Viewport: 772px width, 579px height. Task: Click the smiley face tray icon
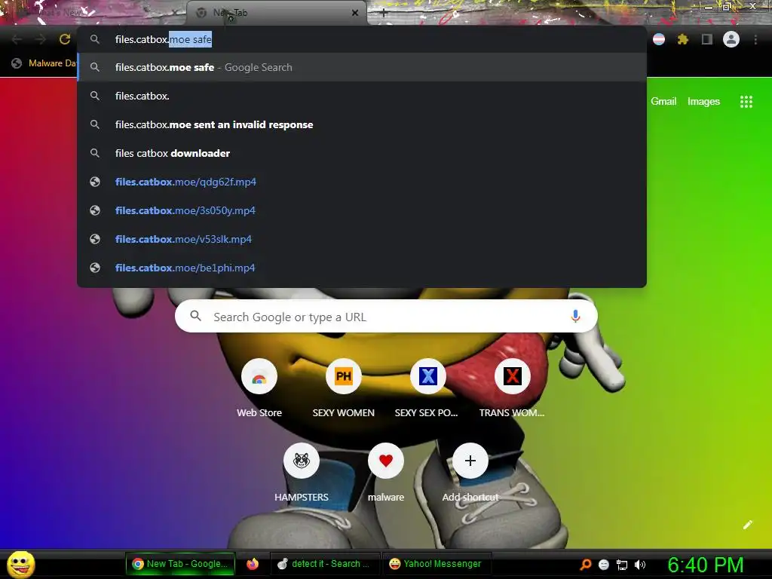pos(604,565)
